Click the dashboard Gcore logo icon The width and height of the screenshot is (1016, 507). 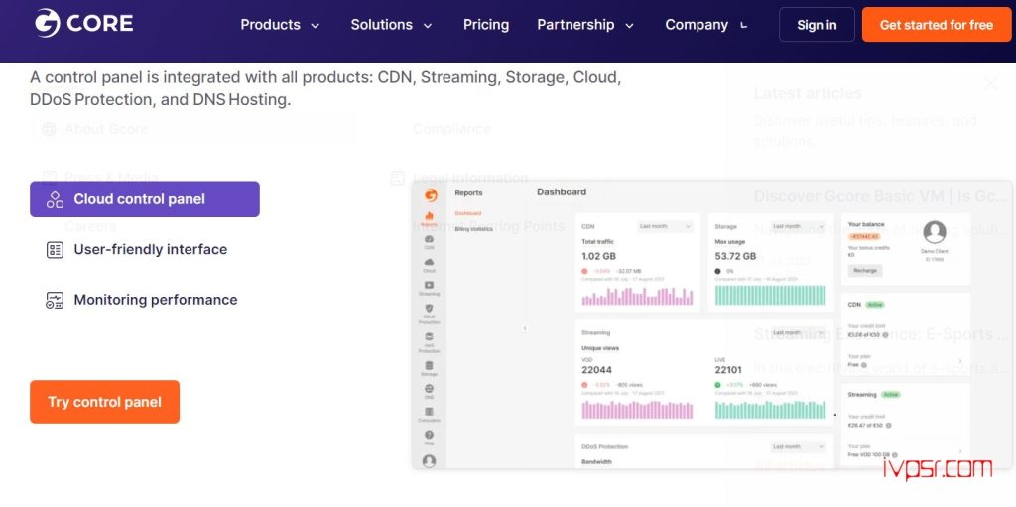431,195
